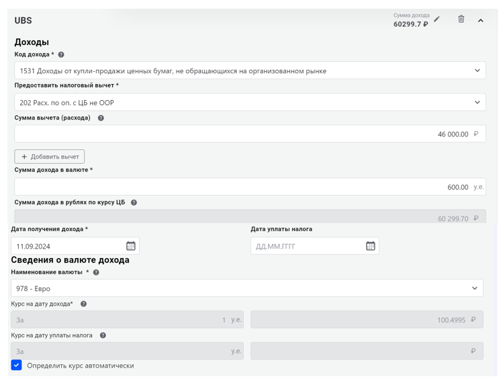The height and width of the screenshot is (387, 501).
Task: Uncheck Определить курс автоматически checkbox
Action: (17, 365)
